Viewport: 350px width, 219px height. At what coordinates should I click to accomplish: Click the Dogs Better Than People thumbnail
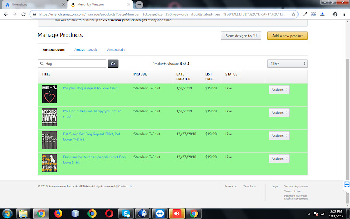pyautogui.click(x=49, y=163)
